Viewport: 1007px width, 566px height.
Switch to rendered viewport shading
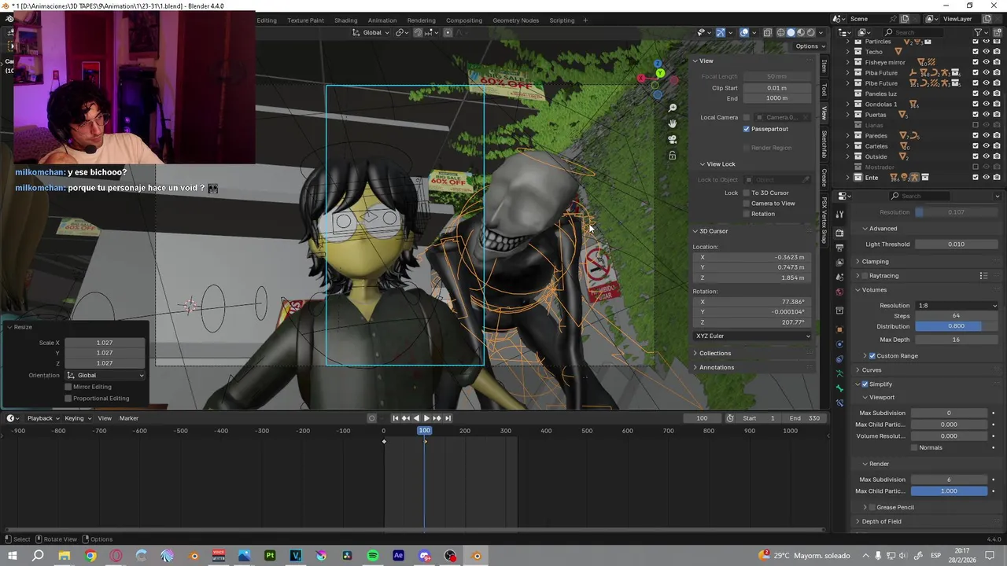(x=811, y=33)
